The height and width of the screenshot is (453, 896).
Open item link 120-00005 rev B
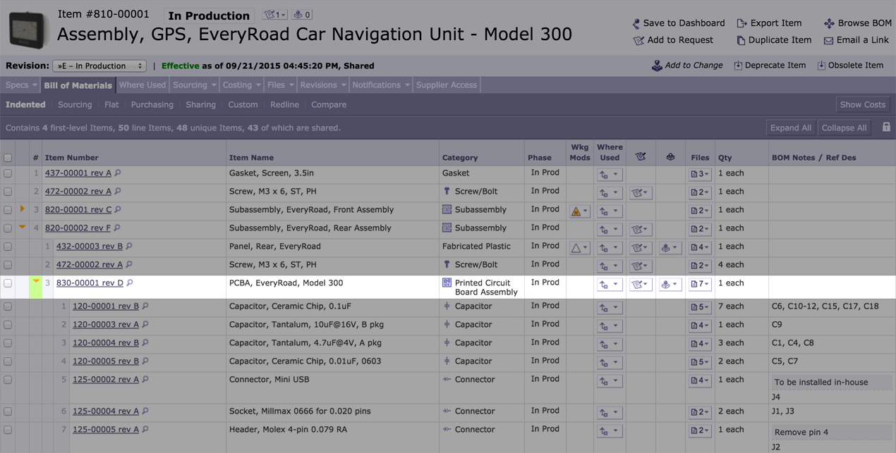pyautogui.click(x=106, y=361)
